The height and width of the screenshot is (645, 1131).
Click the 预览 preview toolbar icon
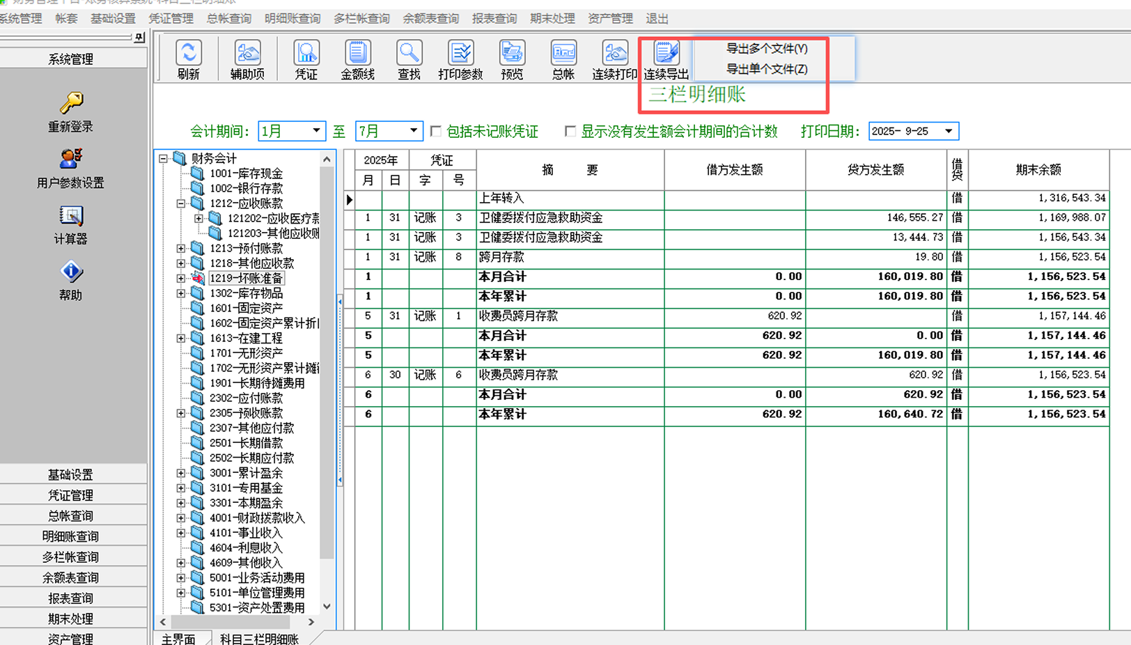click(512, 53)
